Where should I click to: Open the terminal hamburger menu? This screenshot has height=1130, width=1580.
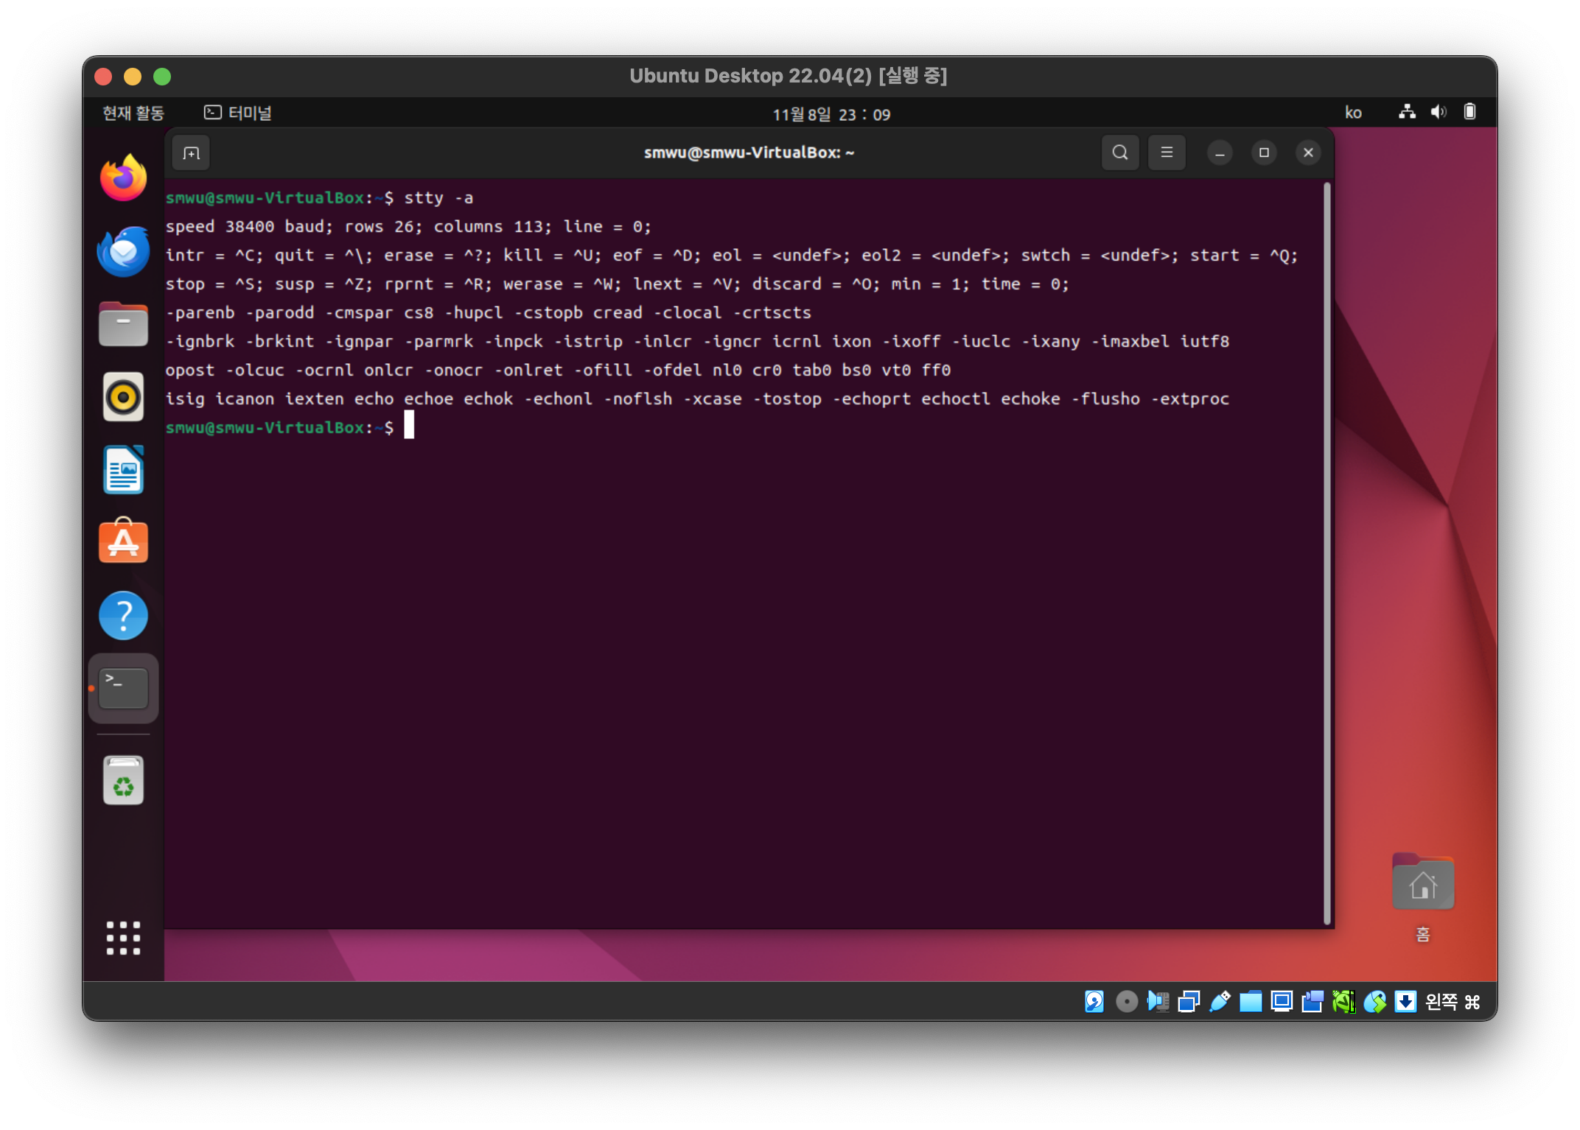click(1167, 152)
